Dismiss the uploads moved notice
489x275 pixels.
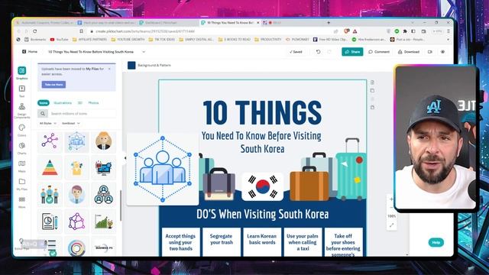[109, 69]
